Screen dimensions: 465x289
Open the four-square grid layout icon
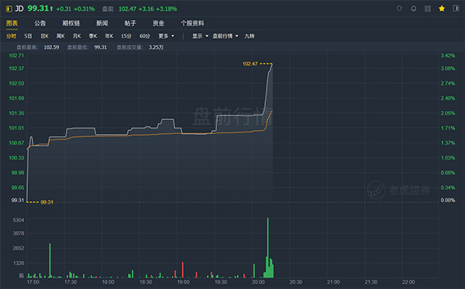428,9
